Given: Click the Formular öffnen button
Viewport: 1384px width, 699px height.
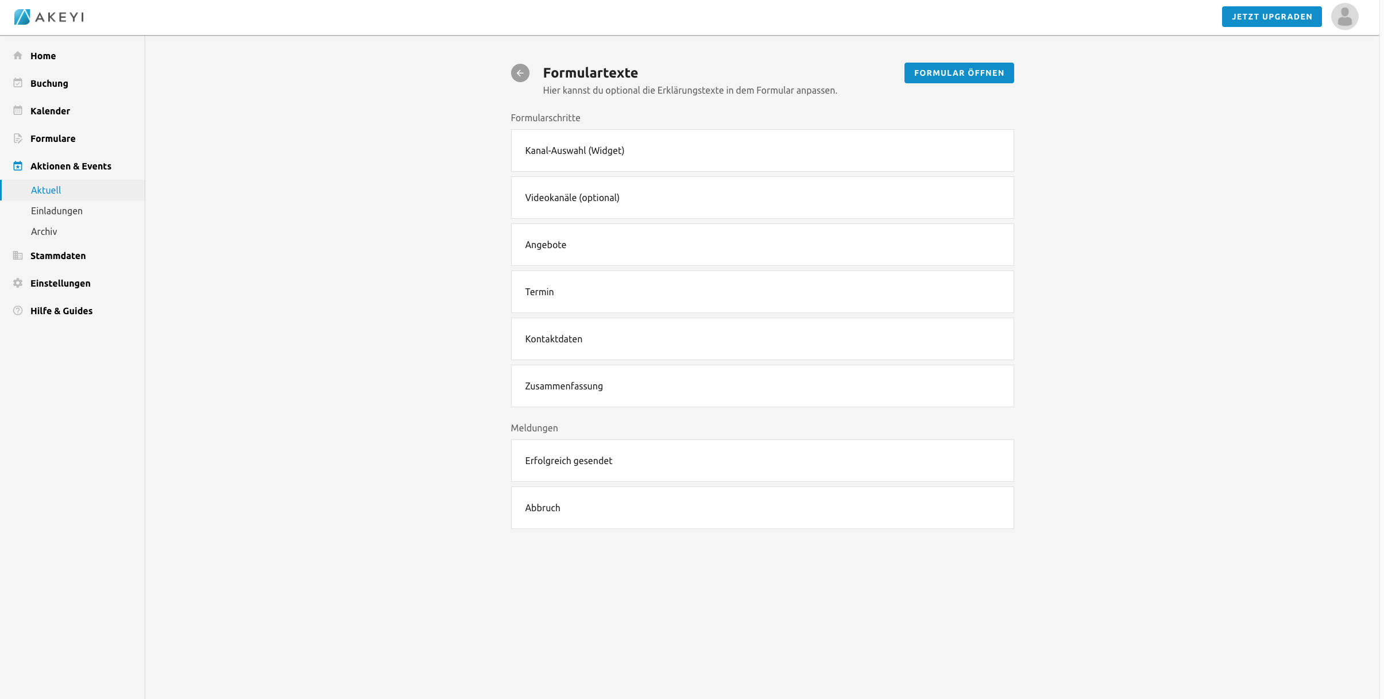Looking at the screenshot, I should point(958,73).
